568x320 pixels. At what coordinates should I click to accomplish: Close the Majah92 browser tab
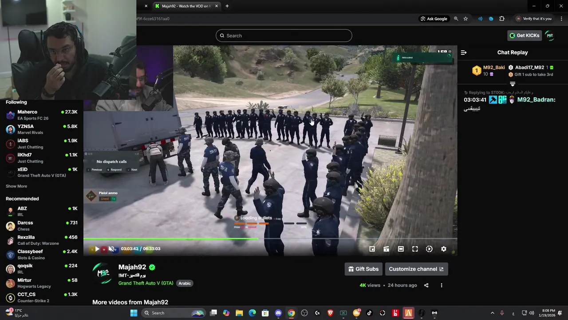coord(217,6)
